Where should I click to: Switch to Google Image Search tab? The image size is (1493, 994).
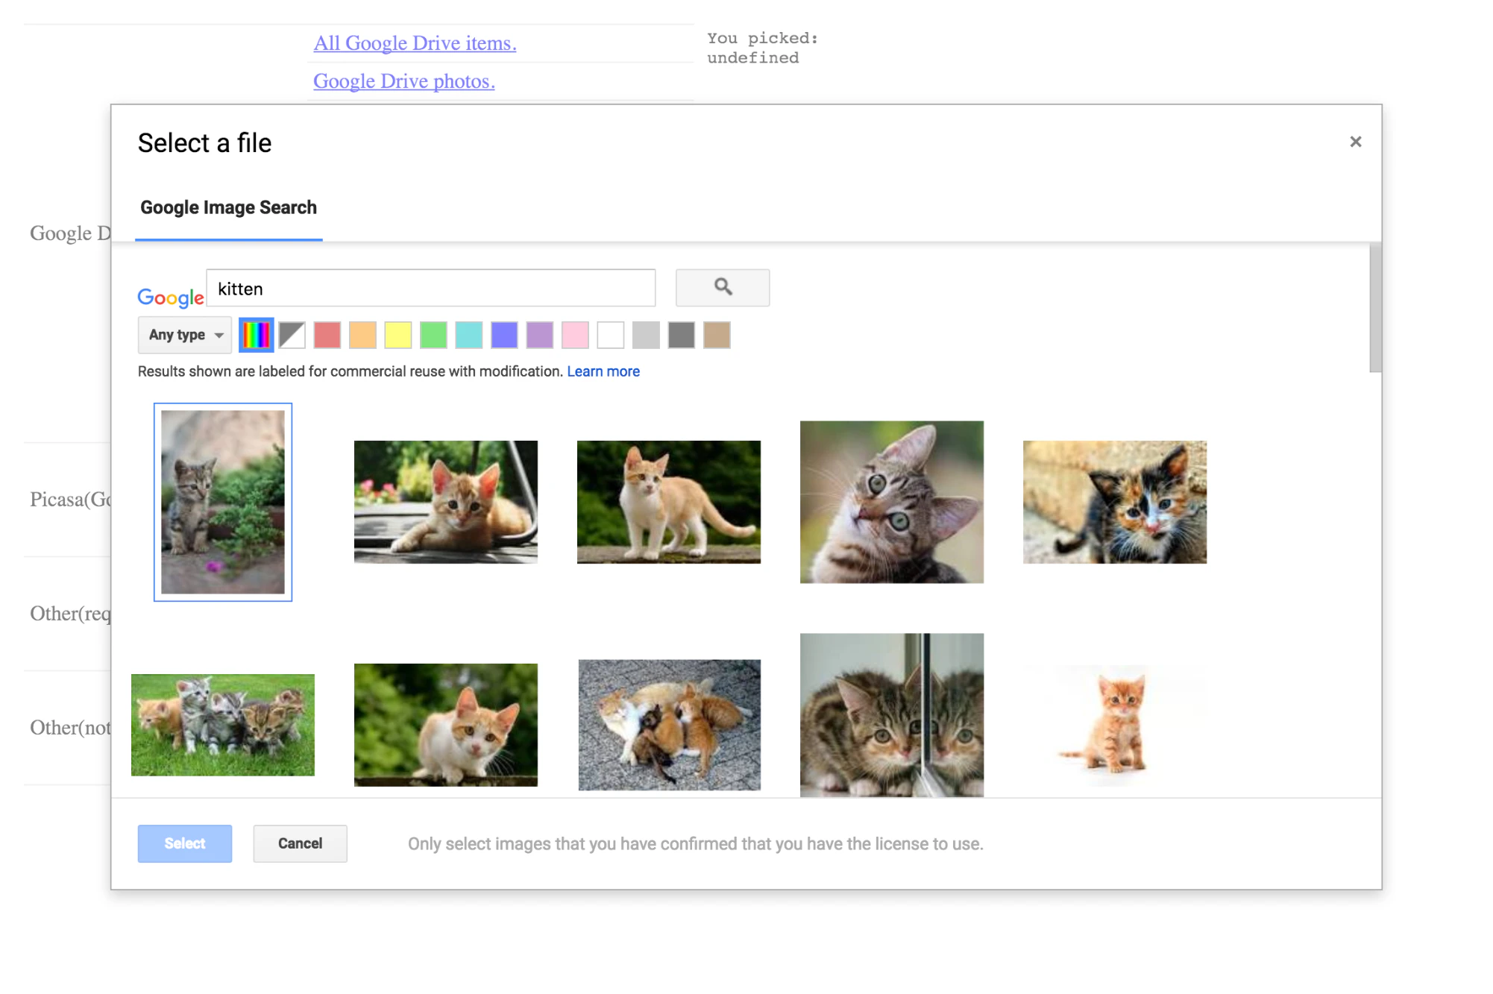coord(228,208)
